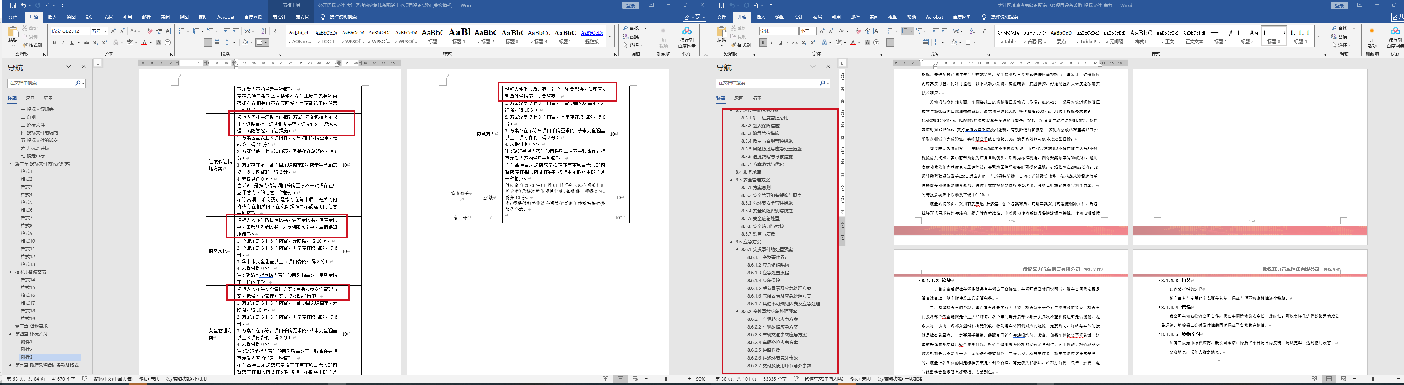Open the 审阅 tab in the left Word window

coord(165,17)
